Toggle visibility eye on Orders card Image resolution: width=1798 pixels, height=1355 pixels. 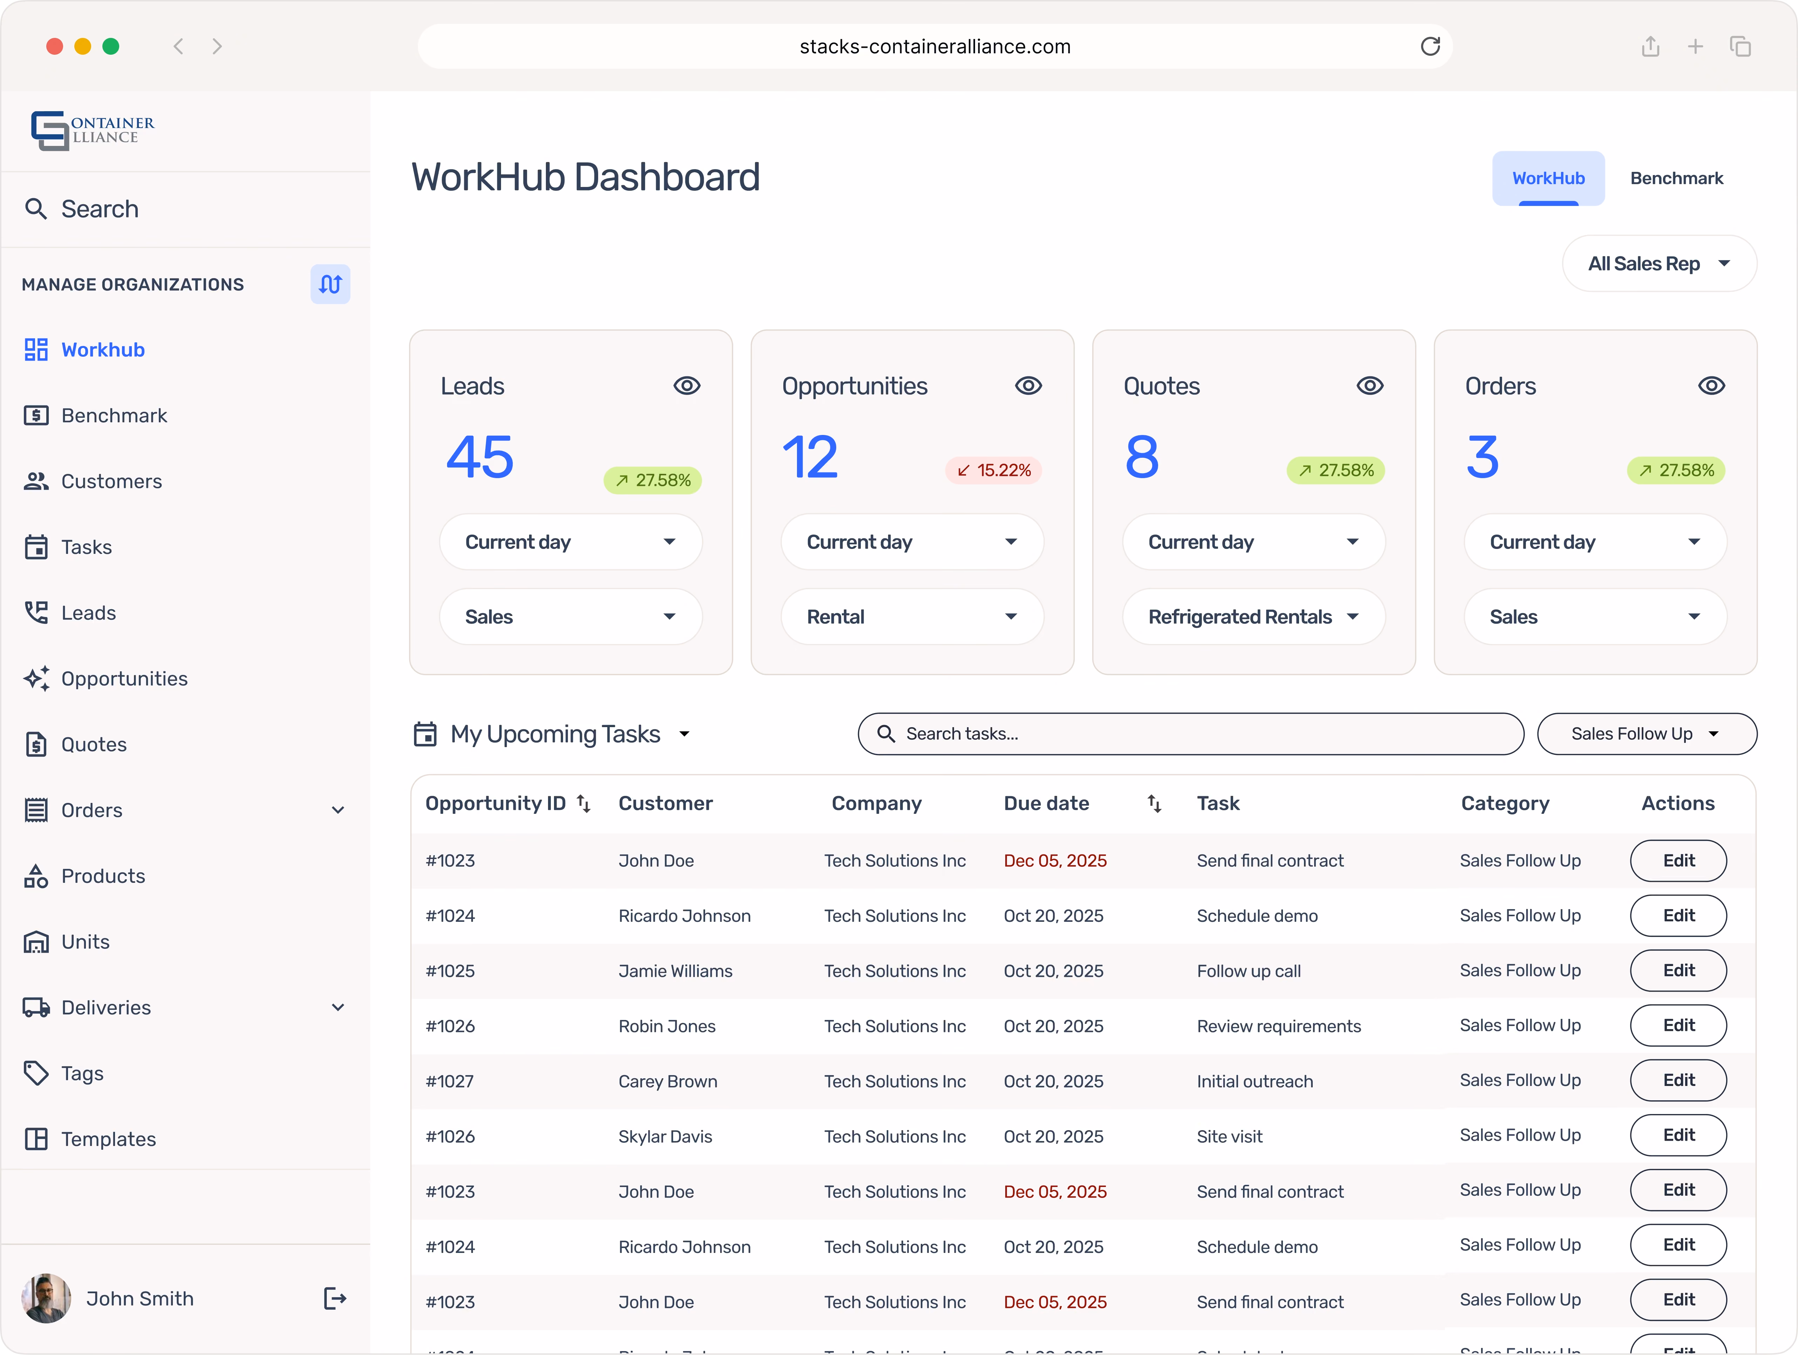(1711, 385)
